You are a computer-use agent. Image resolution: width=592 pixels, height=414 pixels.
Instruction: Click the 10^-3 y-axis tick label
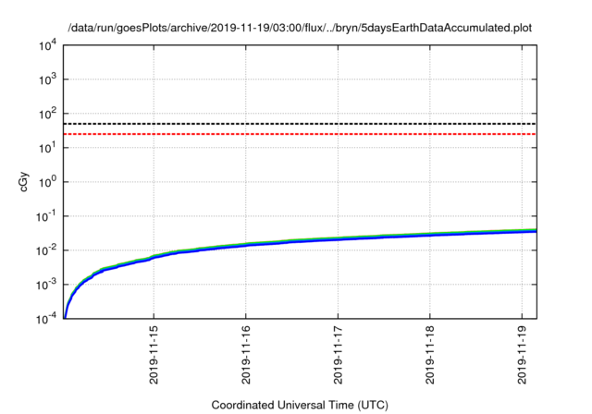[x=46, y=285]
